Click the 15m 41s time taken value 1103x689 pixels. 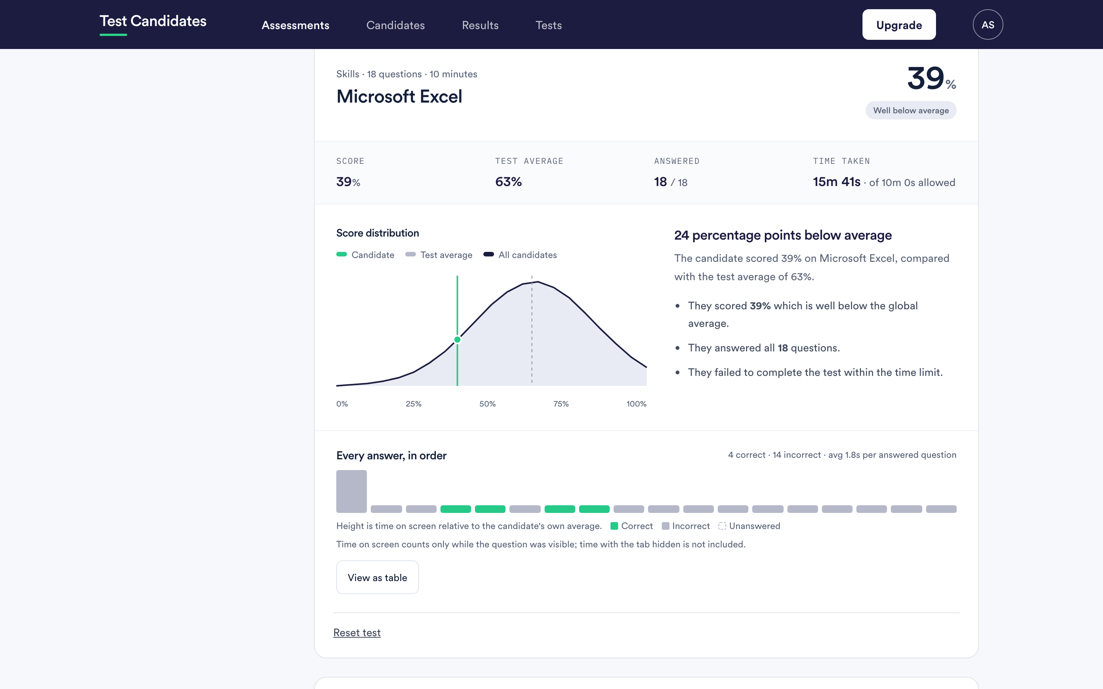[x=837, y=182]
